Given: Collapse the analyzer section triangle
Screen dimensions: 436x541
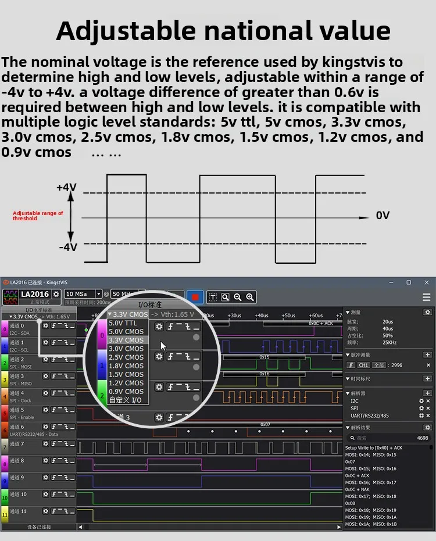Looking at the screenshot, I should pyautogui.click(x=348, y=393).
